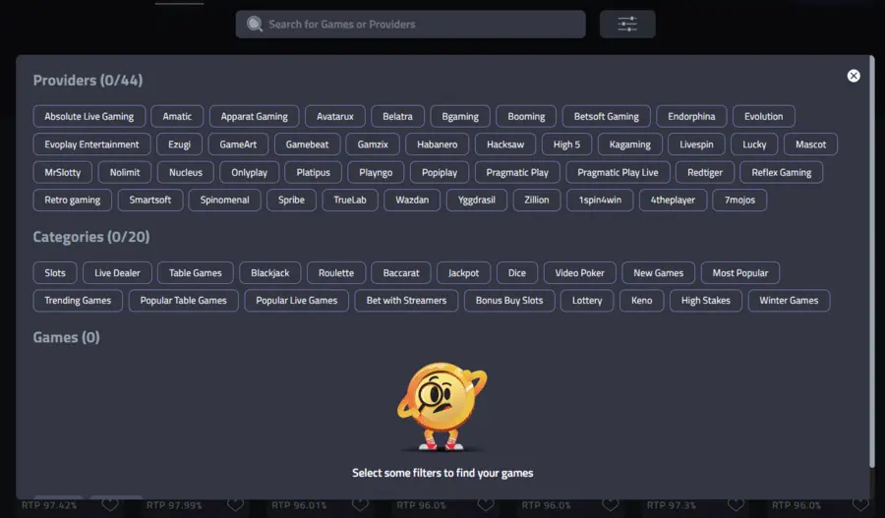Select the High 5 provider chip
Viewport: 885px width, 518px height.
pyautogui.click(x=566, y=144)
